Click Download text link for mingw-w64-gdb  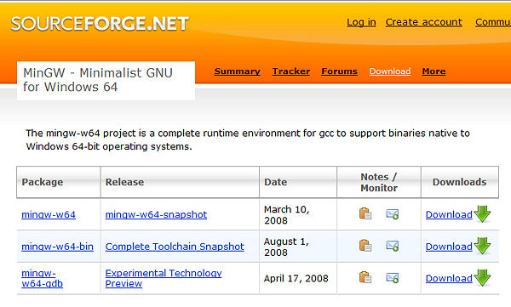pyautogui.click(x=449, y=278)
